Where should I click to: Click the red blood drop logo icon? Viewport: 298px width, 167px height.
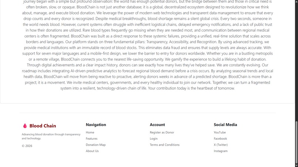(x=25, y=126)
